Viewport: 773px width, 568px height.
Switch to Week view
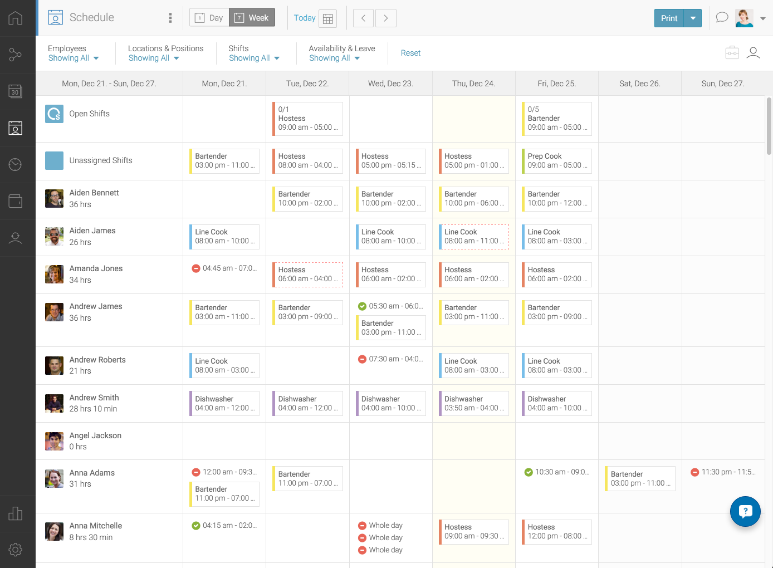pos(252,18)
